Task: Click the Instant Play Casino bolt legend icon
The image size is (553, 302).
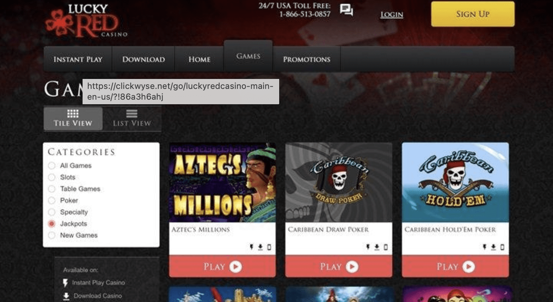Action: [65, 283]
